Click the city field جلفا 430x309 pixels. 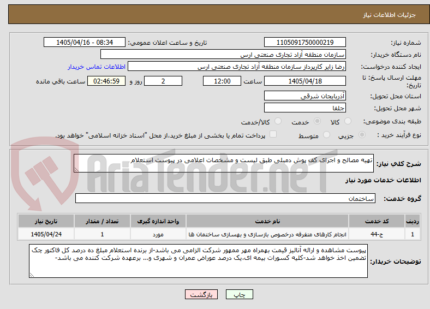point(304,108)
